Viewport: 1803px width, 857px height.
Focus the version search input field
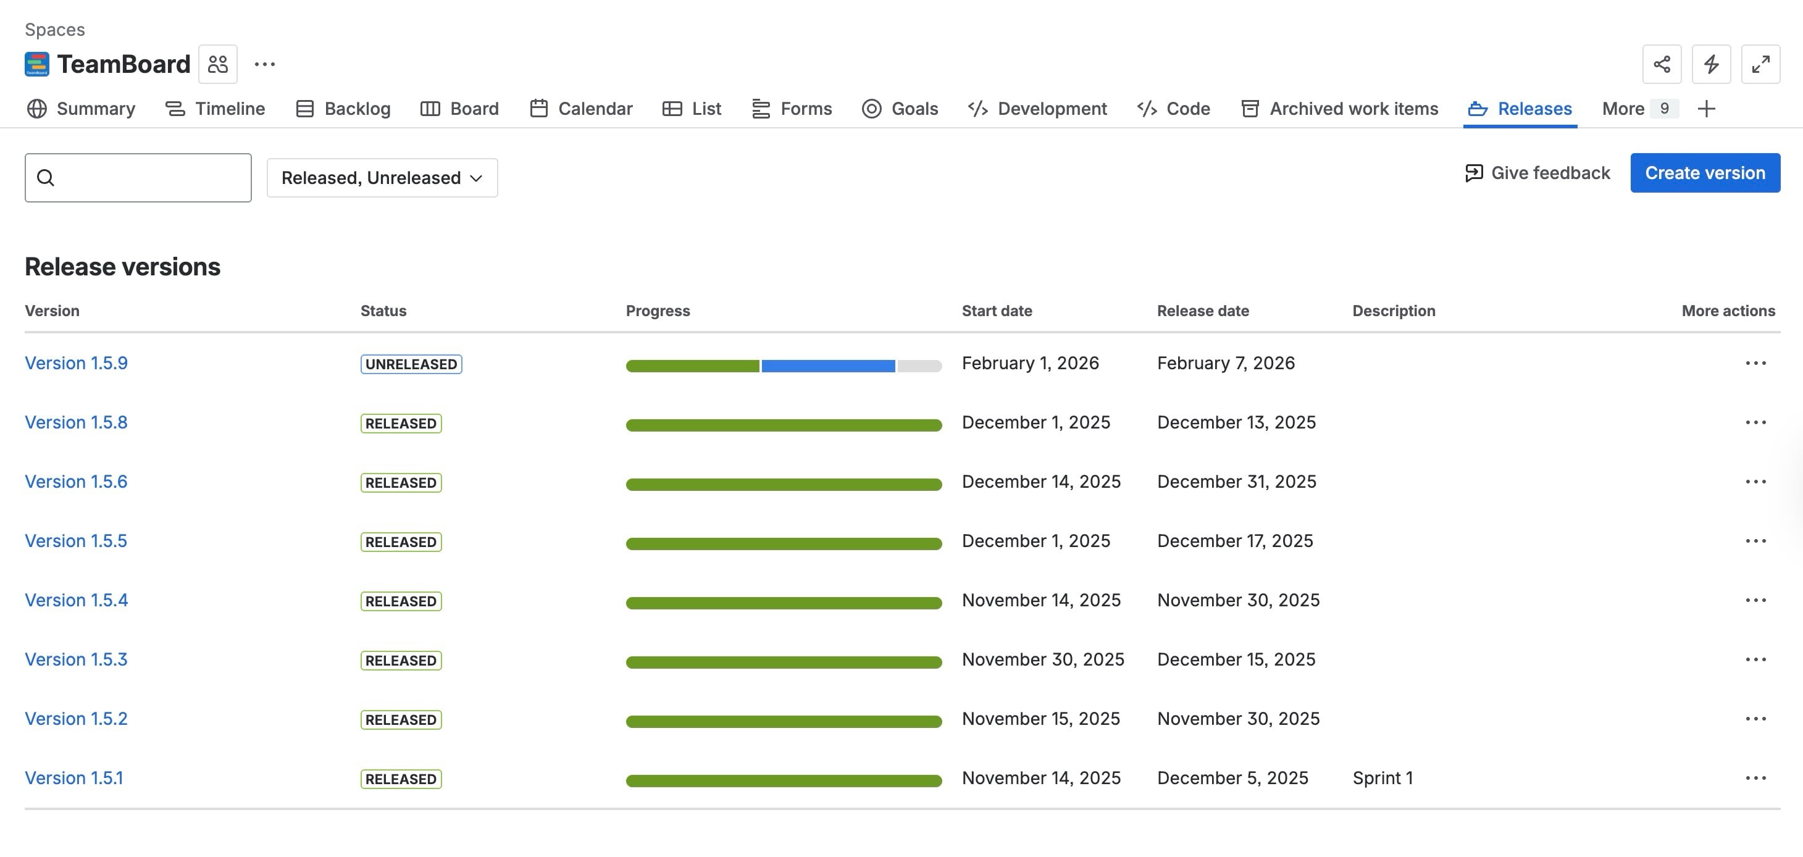pos(138,178)
